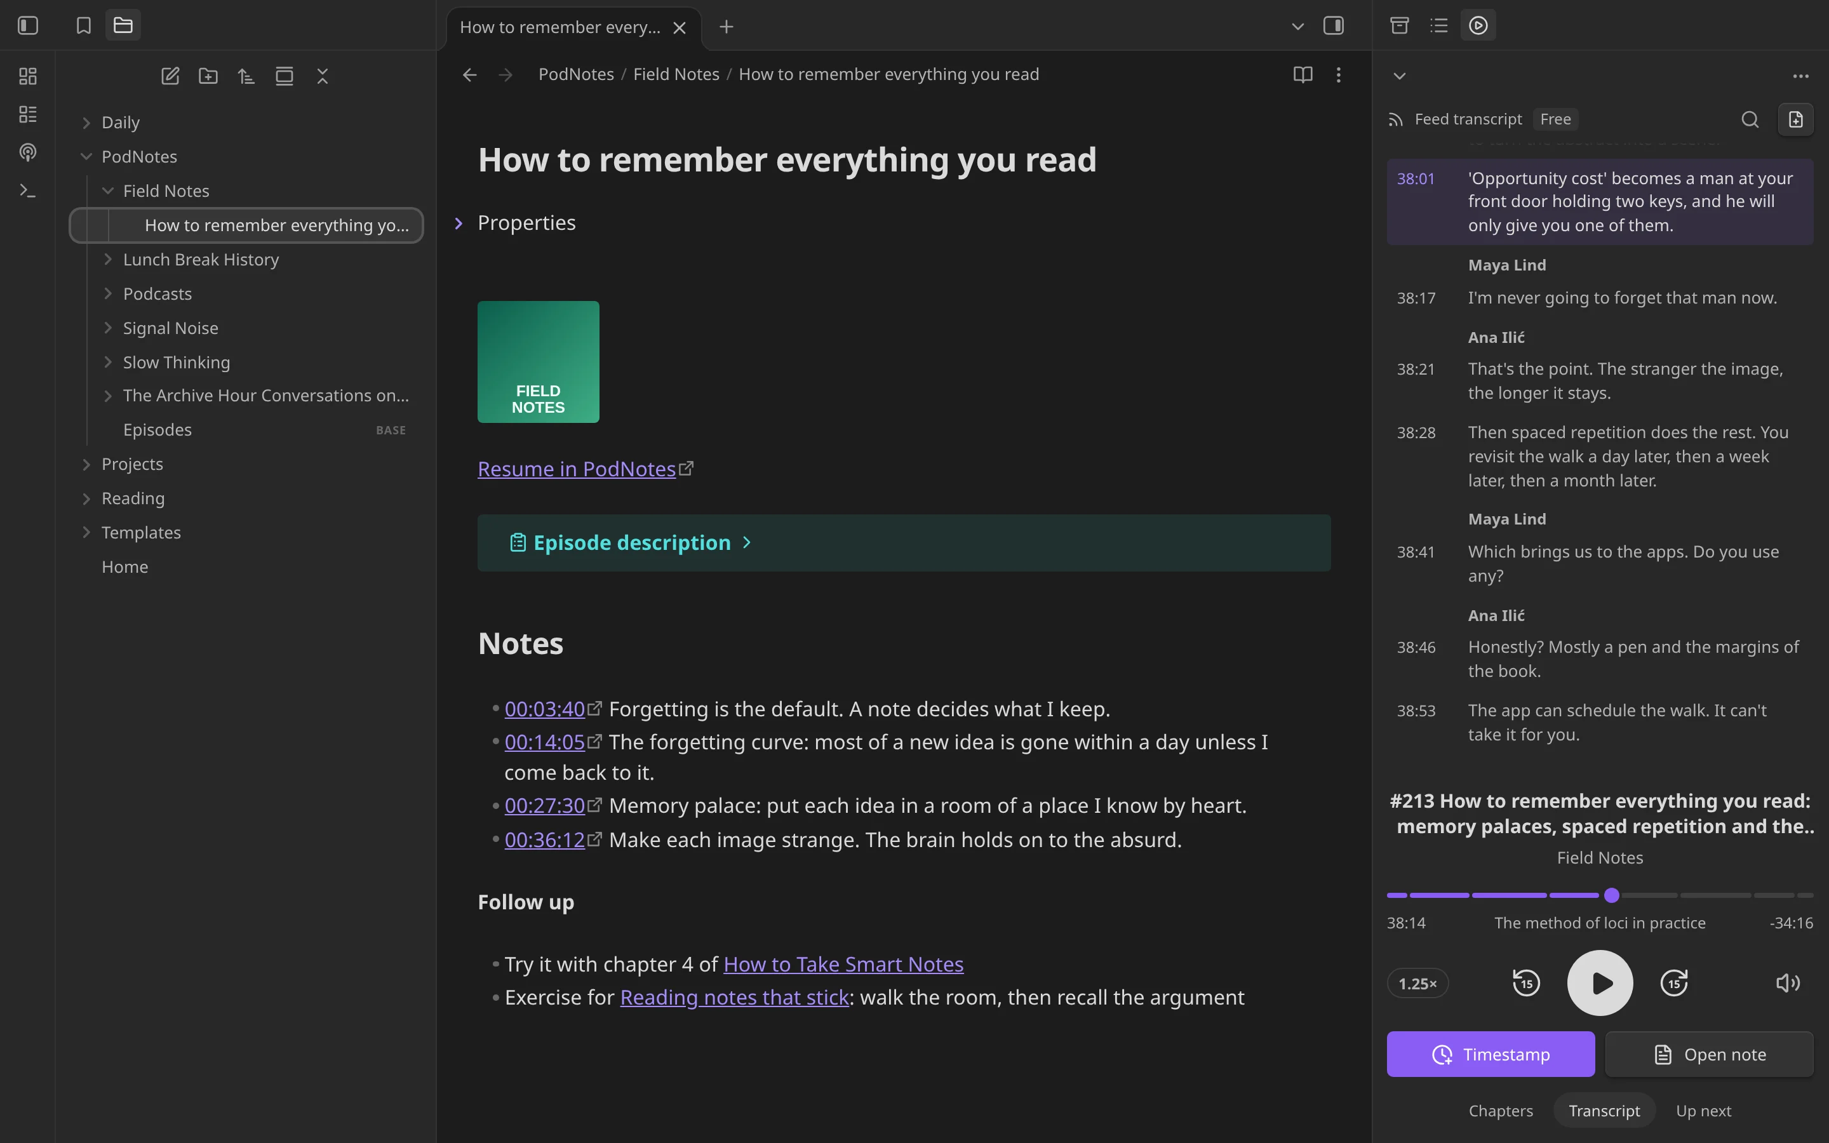
Task: Change the 1.25× playback speed
Action: 1417,984
